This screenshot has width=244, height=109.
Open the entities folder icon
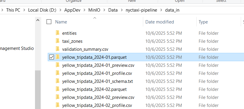[x=58, y=33]
